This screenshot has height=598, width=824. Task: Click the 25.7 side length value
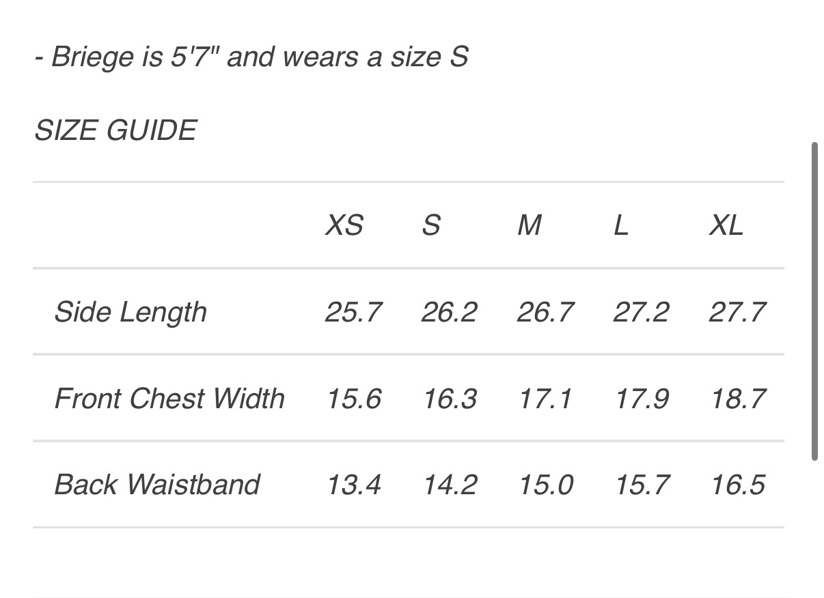tap(353, 313)
